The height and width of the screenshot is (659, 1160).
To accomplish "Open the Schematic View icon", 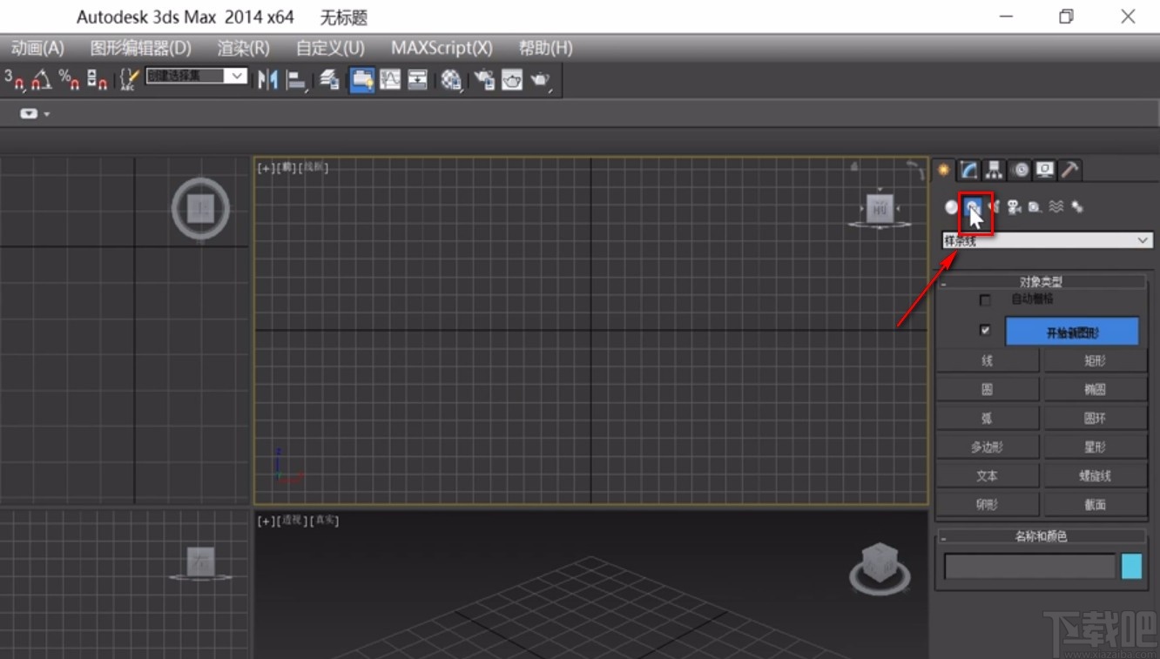I will tap(418, 80).
